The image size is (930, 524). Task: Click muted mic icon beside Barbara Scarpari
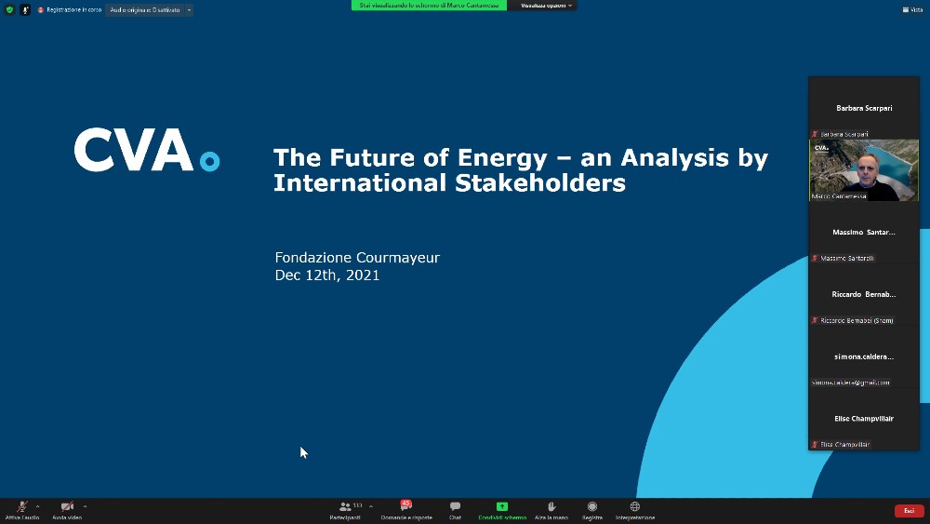[x=815, y=134]
